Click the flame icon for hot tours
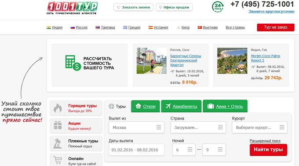This screenshot has width=299, height=166. click(x=58, y=108)
